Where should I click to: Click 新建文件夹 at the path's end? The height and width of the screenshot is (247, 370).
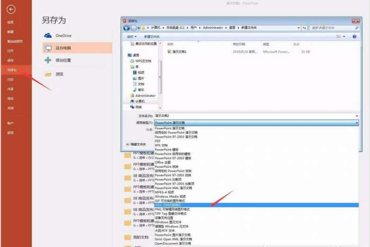point(249,27)
